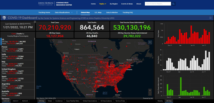Switch country list to Deaths view
Viewport: 214px width, 103px height.
click(x=19, y=34)
